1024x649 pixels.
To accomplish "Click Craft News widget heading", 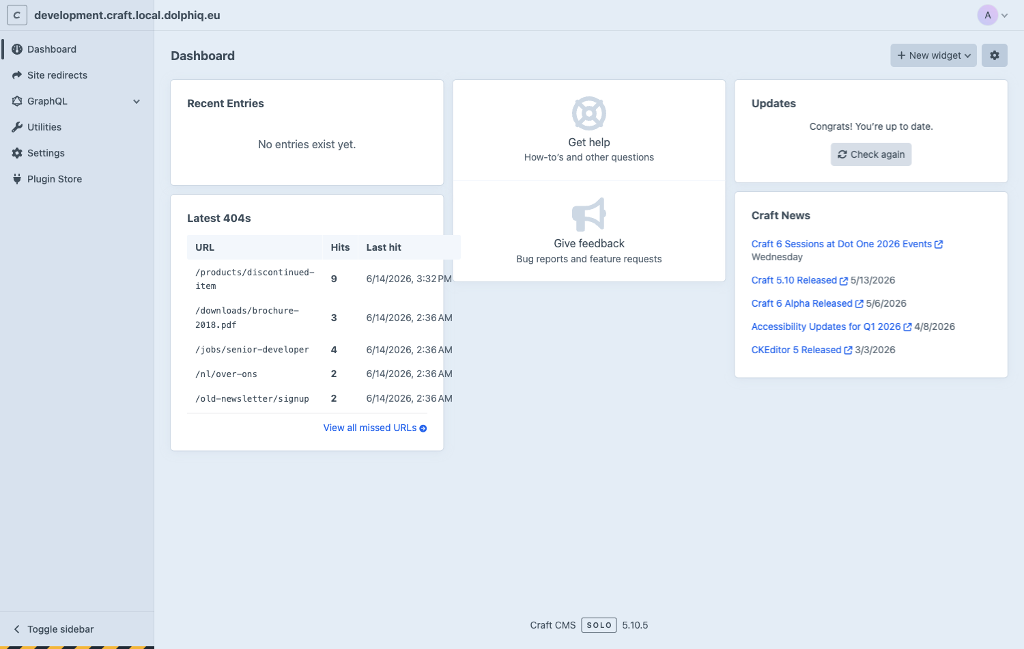I will point(780,215).
